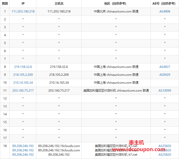Select region cell in hop 9 row

point(116,75)
